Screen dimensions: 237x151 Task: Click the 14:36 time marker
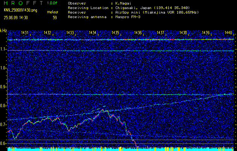click(138, 32)
